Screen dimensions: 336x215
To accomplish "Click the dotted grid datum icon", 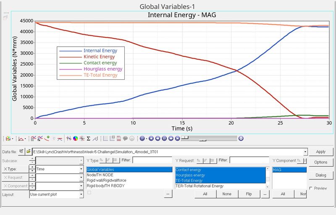I will [x=105, y=139].
